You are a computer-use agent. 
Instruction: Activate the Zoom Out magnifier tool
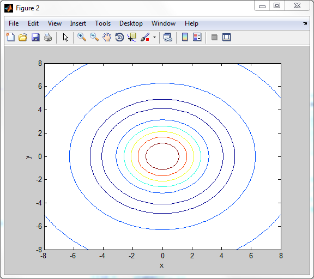click(x=94, y=37)
